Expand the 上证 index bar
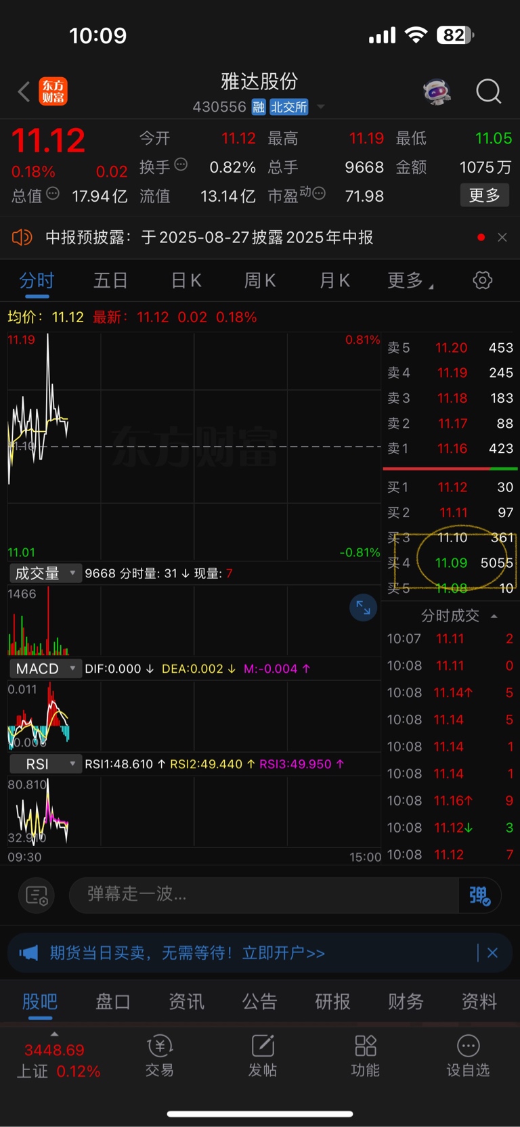This screenshot has width=520, height=1127. point(55,1034)
